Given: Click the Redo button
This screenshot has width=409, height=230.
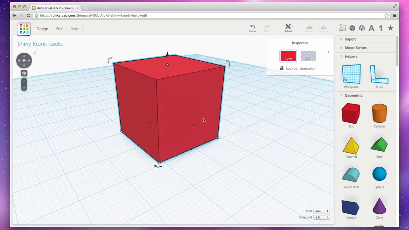Looking at the screenshot, I should point(267,28).
